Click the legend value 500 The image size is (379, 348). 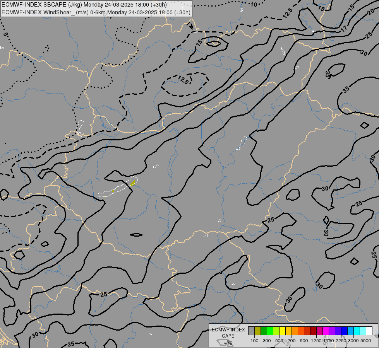tap(279, 341)
